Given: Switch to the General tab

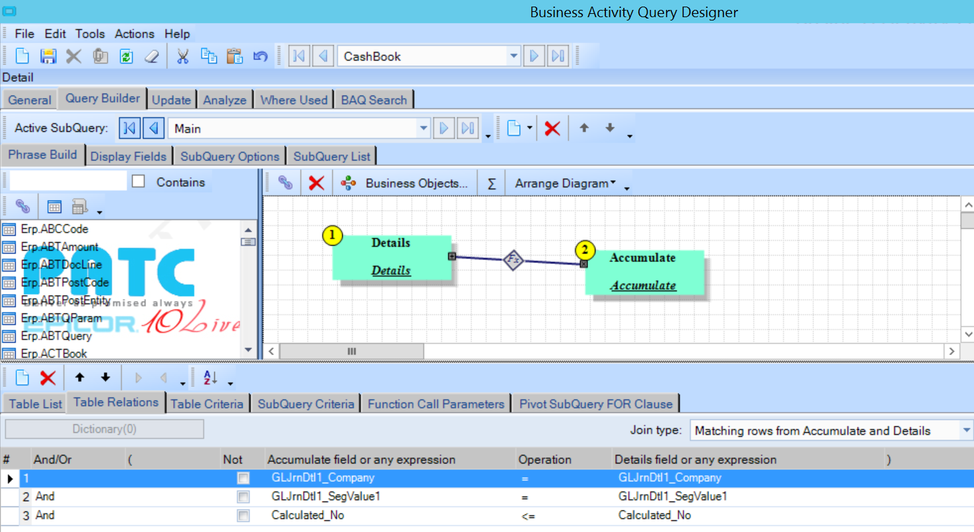Looking at the screenshot, I should (x=30, y=100).
